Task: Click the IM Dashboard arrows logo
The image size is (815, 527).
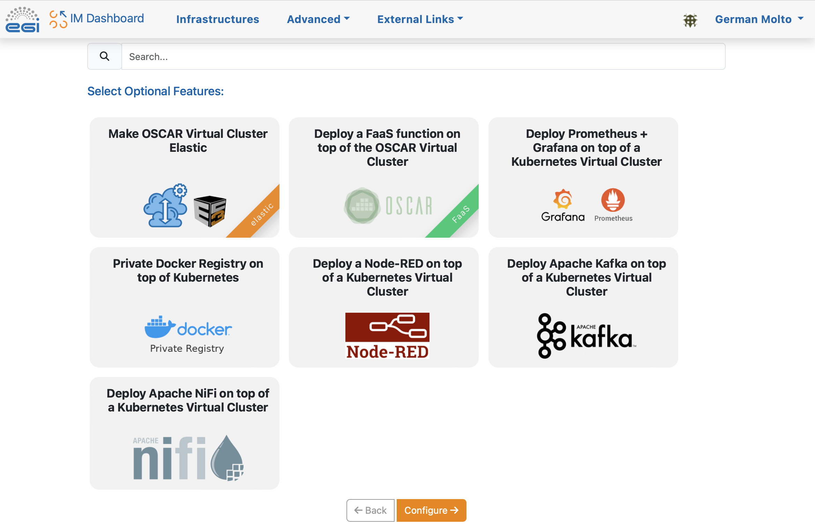Action: 58,19
